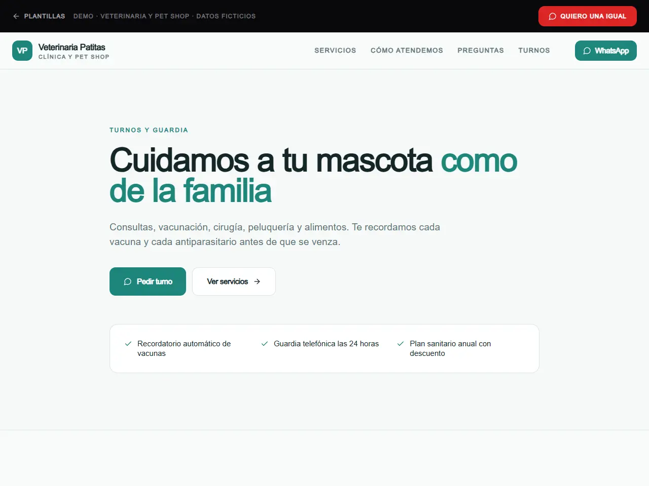Screen dimensions: 649x486
Task: Go to the Cómo atendemos section
Action: 407,51
